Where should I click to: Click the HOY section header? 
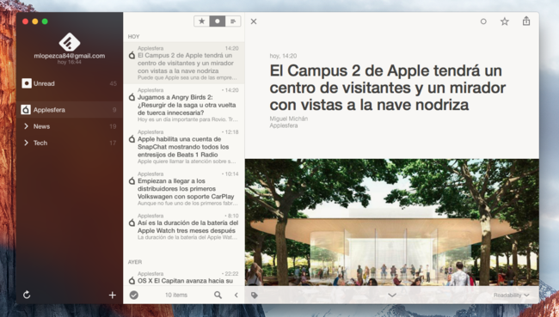[x=133, y=36]
